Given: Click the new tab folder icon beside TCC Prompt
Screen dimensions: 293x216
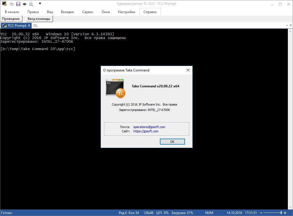Looking at the screenshot, I should (35, 26).
